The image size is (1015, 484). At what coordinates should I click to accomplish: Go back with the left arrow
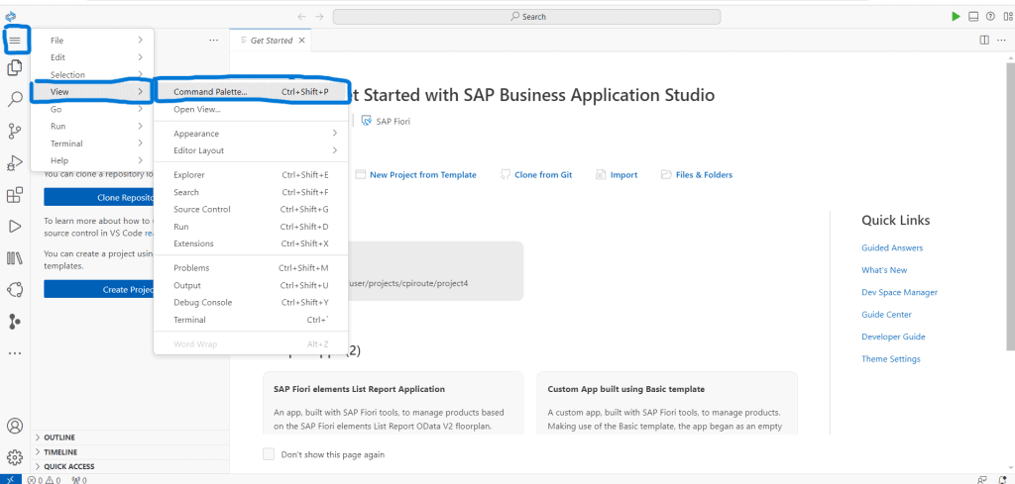click(x=301, y=17)
